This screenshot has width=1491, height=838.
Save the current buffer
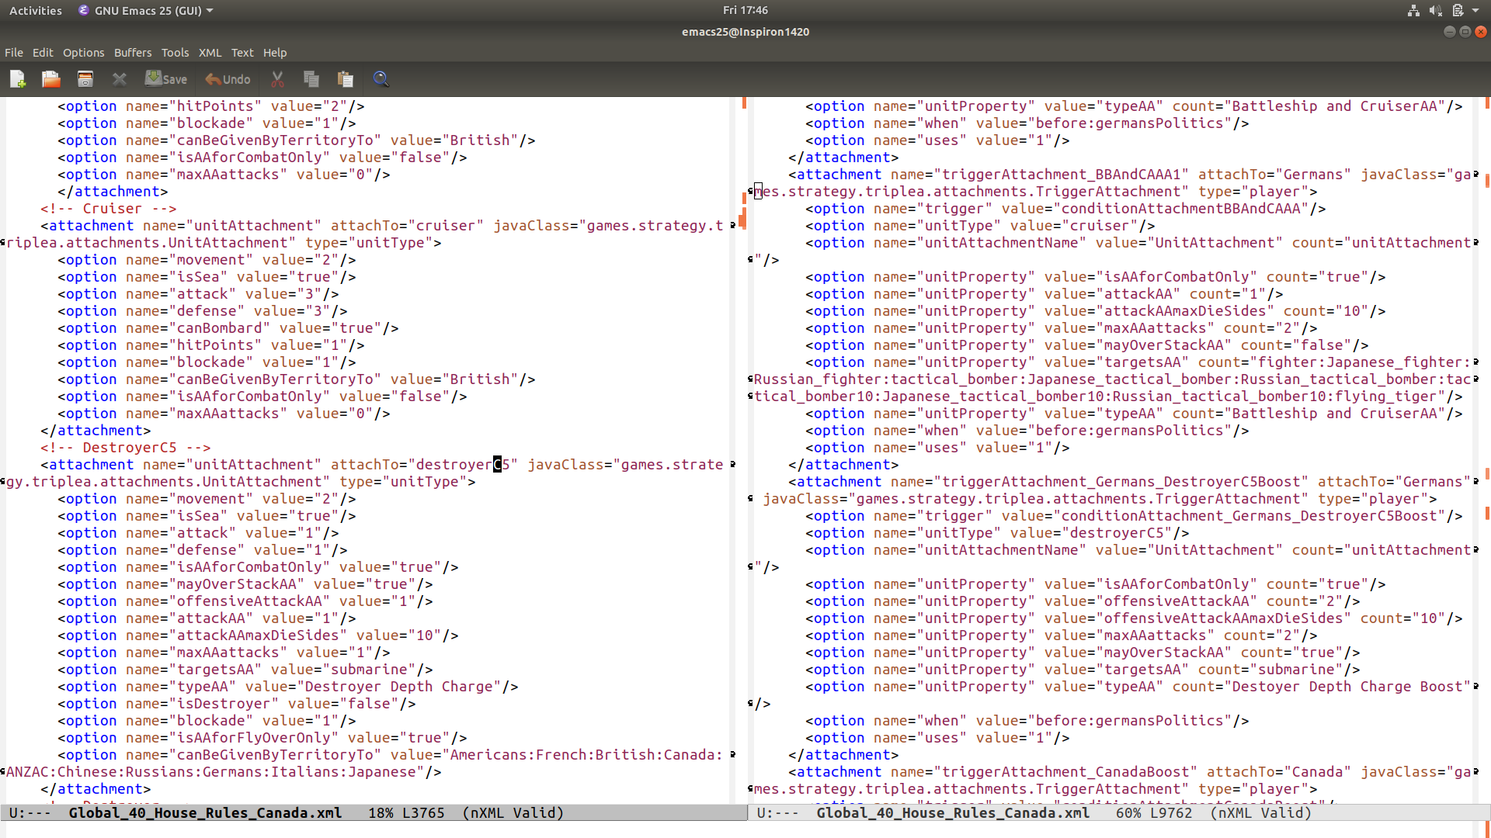(165, 79)
